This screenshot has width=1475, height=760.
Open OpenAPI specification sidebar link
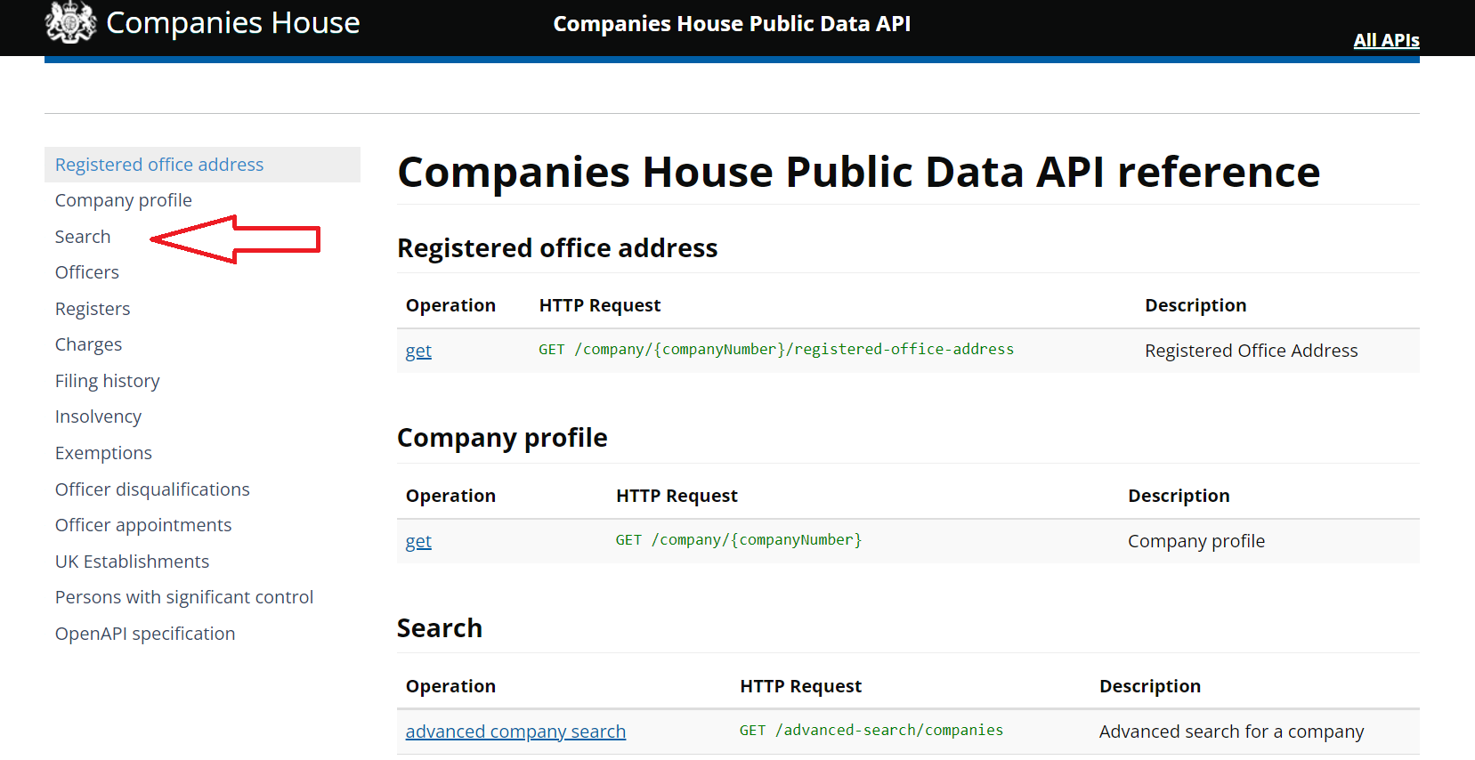coord(145,634)
